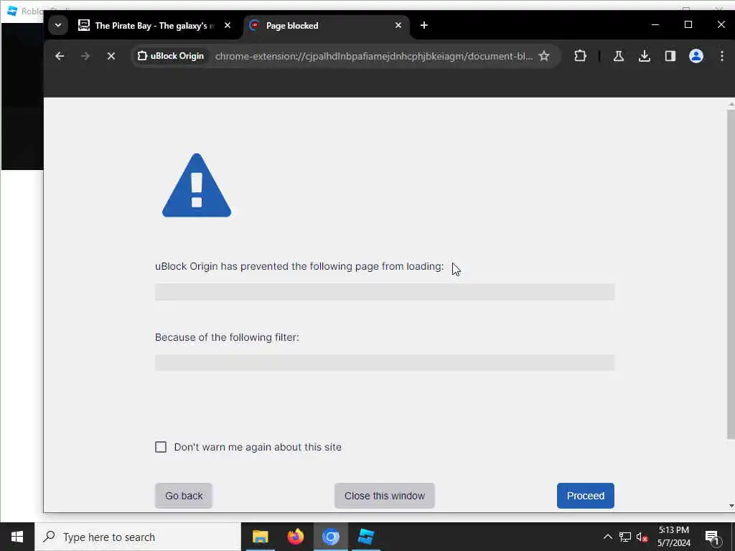Open the Chrome extensions puzzle icon
The image size is (735, 551).
580,56
